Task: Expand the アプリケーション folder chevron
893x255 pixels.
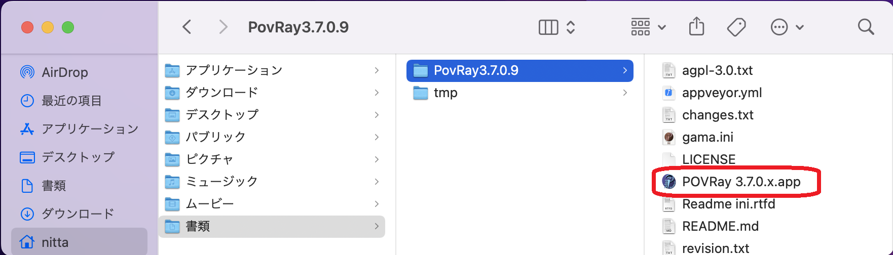Action: pos(377,70)
